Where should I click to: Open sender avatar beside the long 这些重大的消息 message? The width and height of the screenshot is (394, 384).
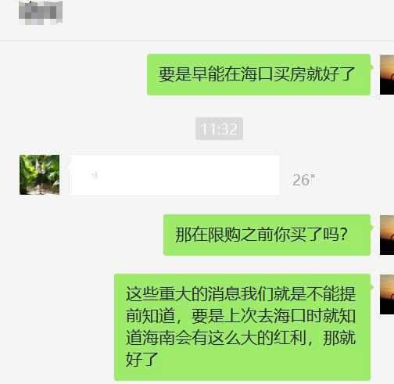click(x=387, y=295)
